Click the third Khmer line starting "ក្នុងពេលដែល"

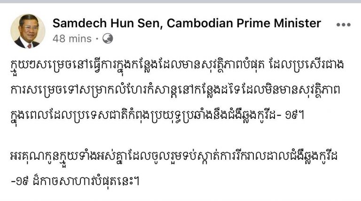(157, 116)
